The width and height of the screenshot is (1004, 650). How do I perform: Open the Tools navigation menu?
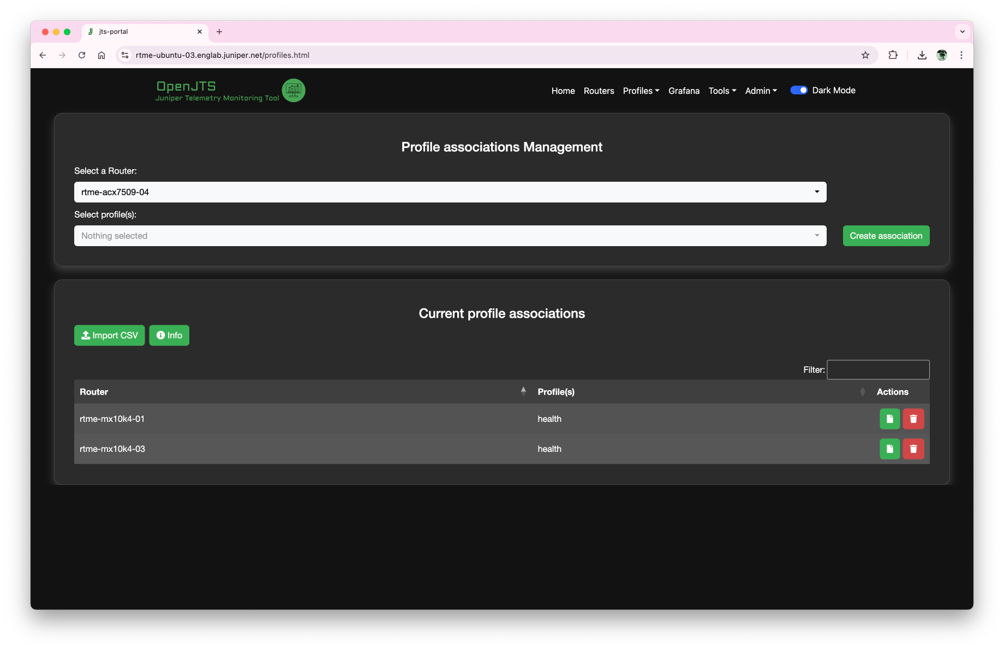click(x=722, y=91)
